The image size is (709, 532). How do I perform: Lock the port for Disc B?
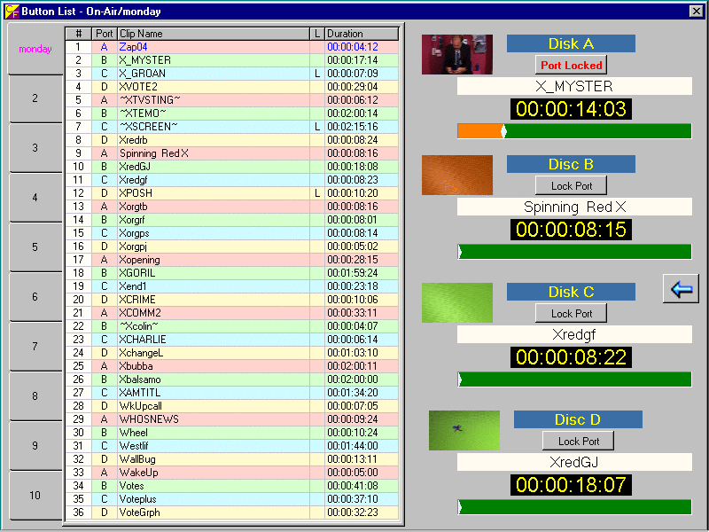pyautogui.click(x=571, y=185)
